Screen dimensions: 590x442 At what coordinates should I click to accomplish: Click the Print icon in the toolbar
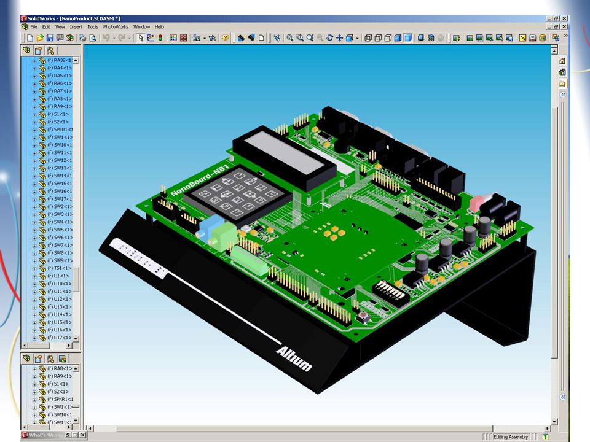[82, 38]
